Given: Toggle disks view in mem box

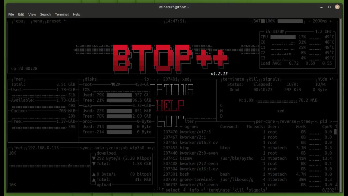Looking at the screenshot, I should (x=91, y=79).
